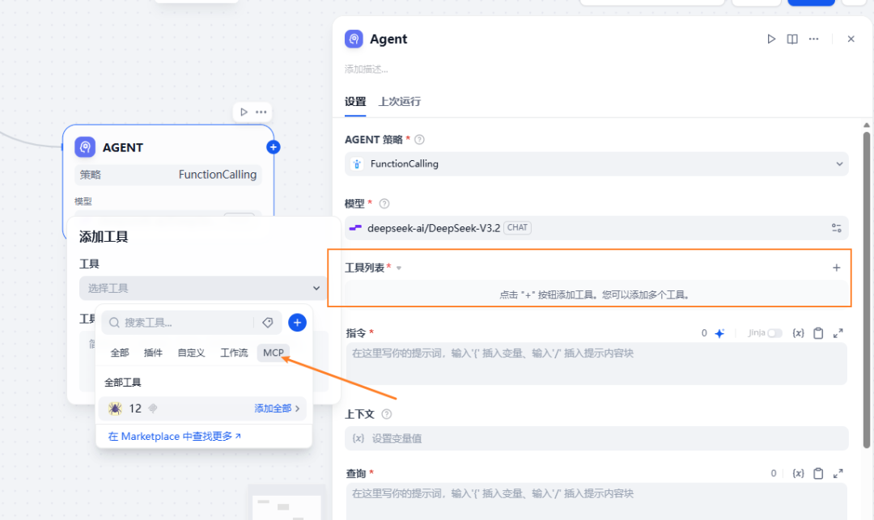Show help for 上下文
This screenshot has width=874, height=520.
(x=386, y=414)
